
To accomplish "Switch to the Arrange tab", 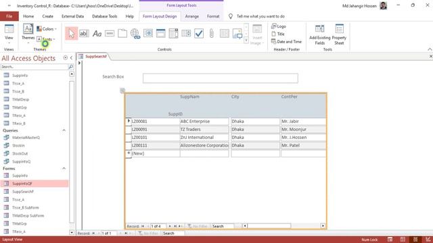I will 192,16.
